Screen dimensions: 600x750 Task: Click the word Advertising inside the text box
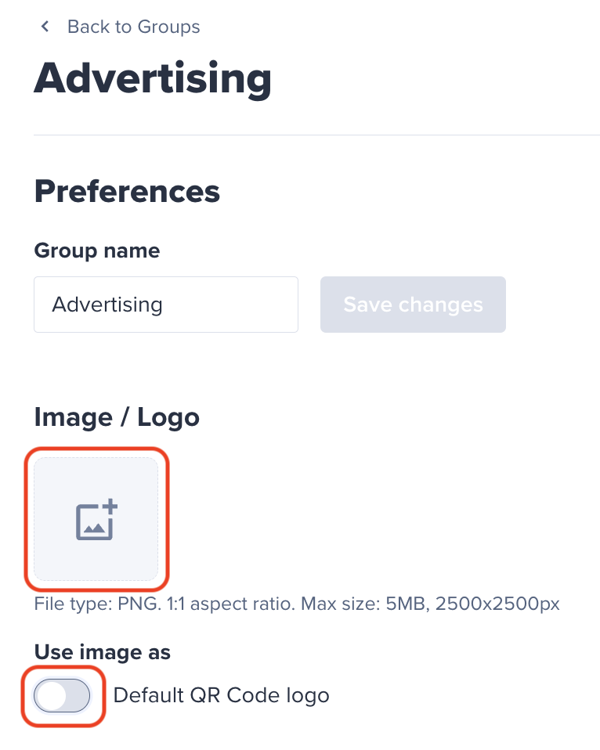[107, 305]
